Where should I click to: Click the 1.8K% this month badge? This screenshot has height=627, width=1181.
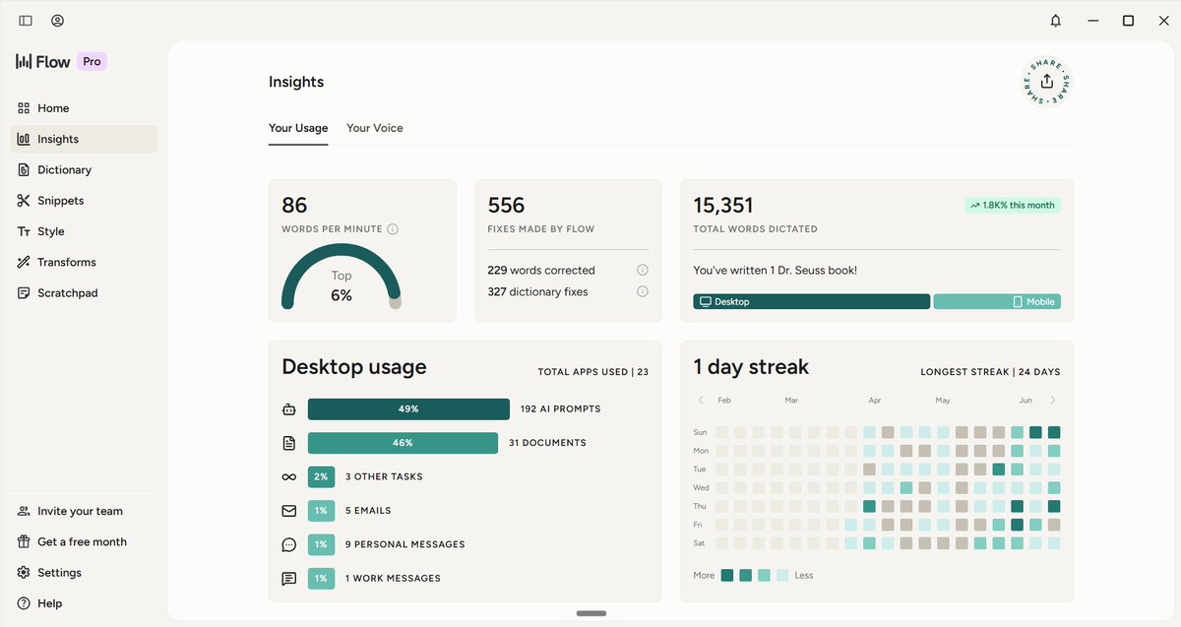[1013, 206]
